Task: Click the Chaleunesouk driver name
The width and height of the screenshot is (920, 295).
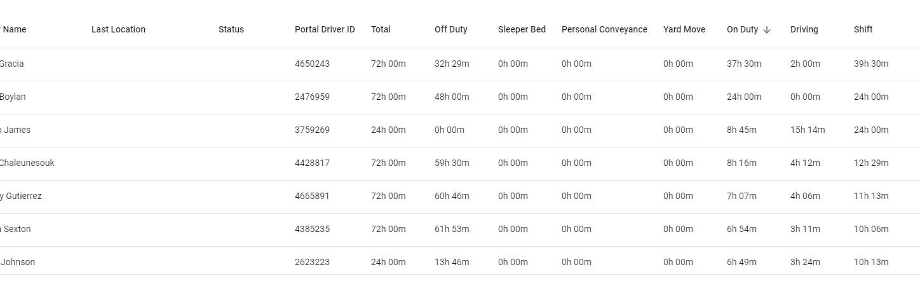Action: point(27,163)
